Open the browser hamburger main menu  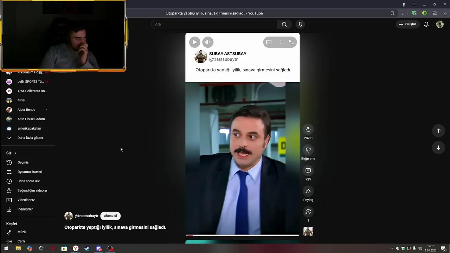[414, 4]
